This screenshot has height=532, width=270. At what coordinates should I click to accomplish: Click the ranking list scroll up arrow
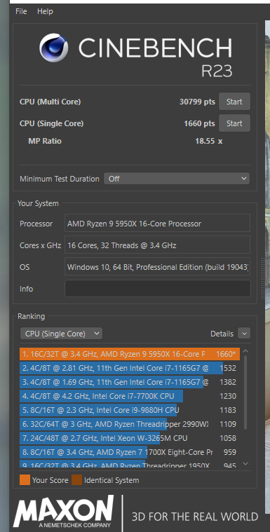[245, 351]
